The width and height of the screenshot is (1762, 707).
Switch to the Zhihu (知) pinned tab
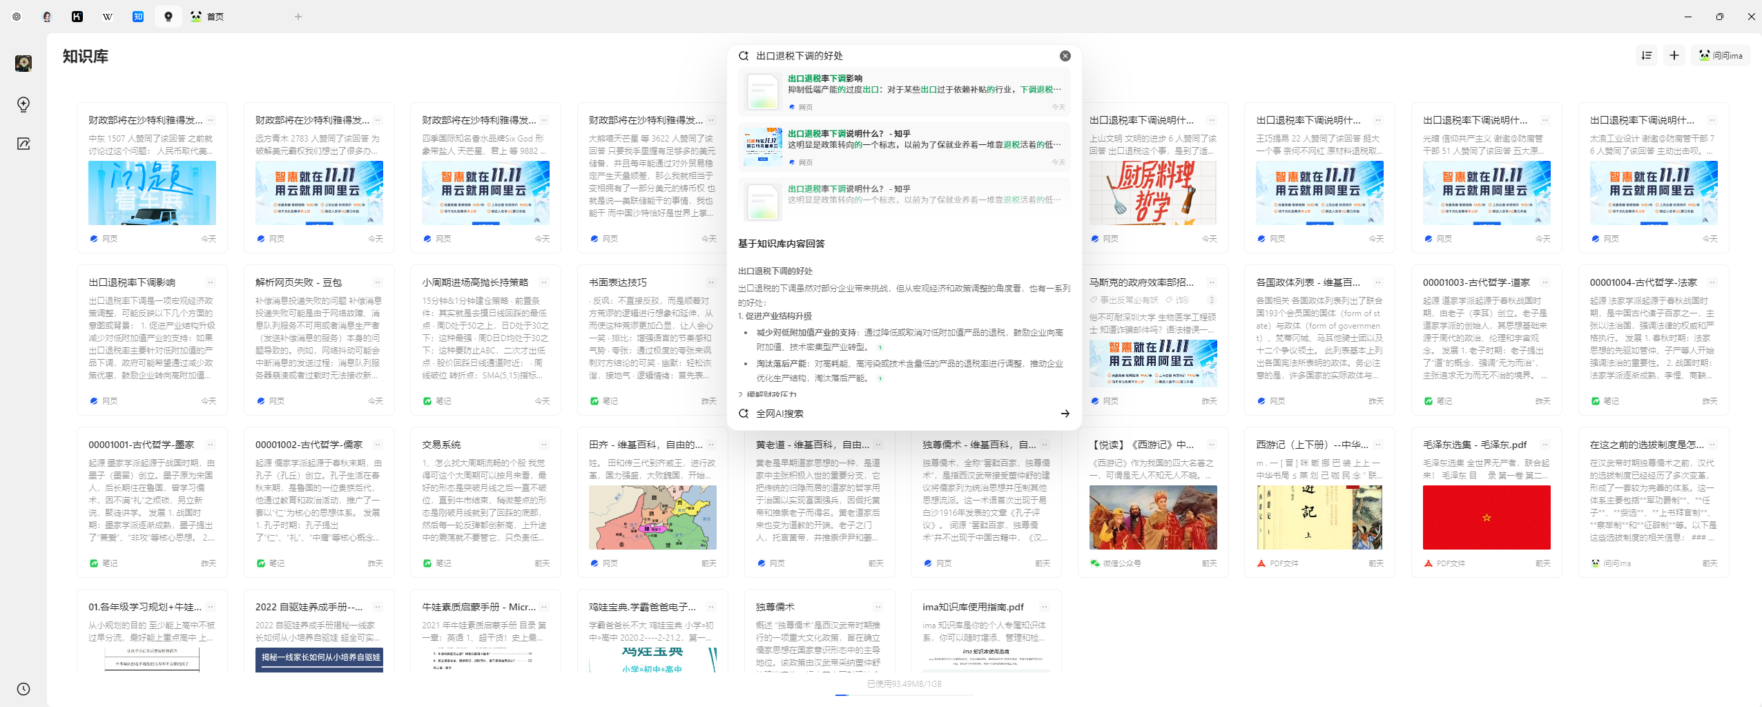[138, 17]
